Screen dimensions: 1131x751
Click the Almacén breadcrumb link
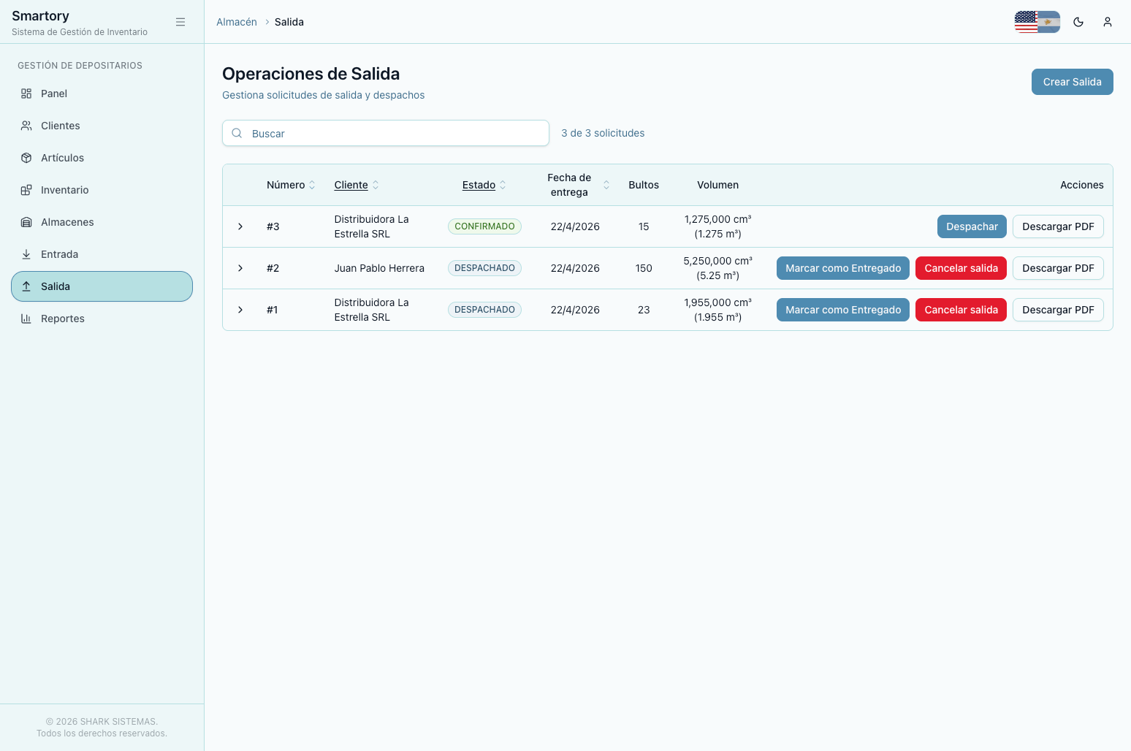click(237, 22)
